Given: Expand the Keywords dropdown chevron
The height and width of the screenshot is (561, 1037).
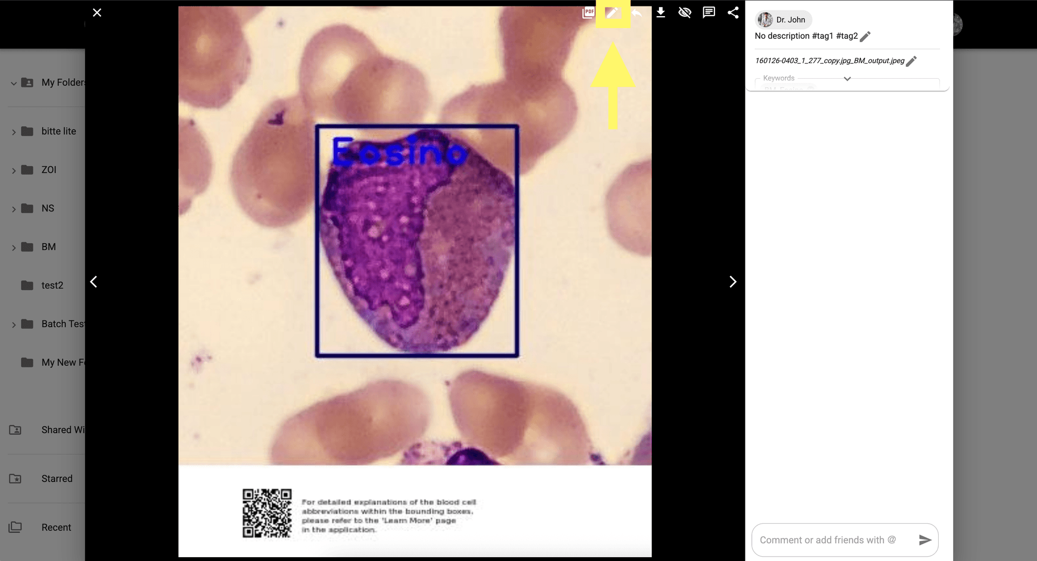Looking at the screenshot, I should pyautogui.click(x=847, y=79).
